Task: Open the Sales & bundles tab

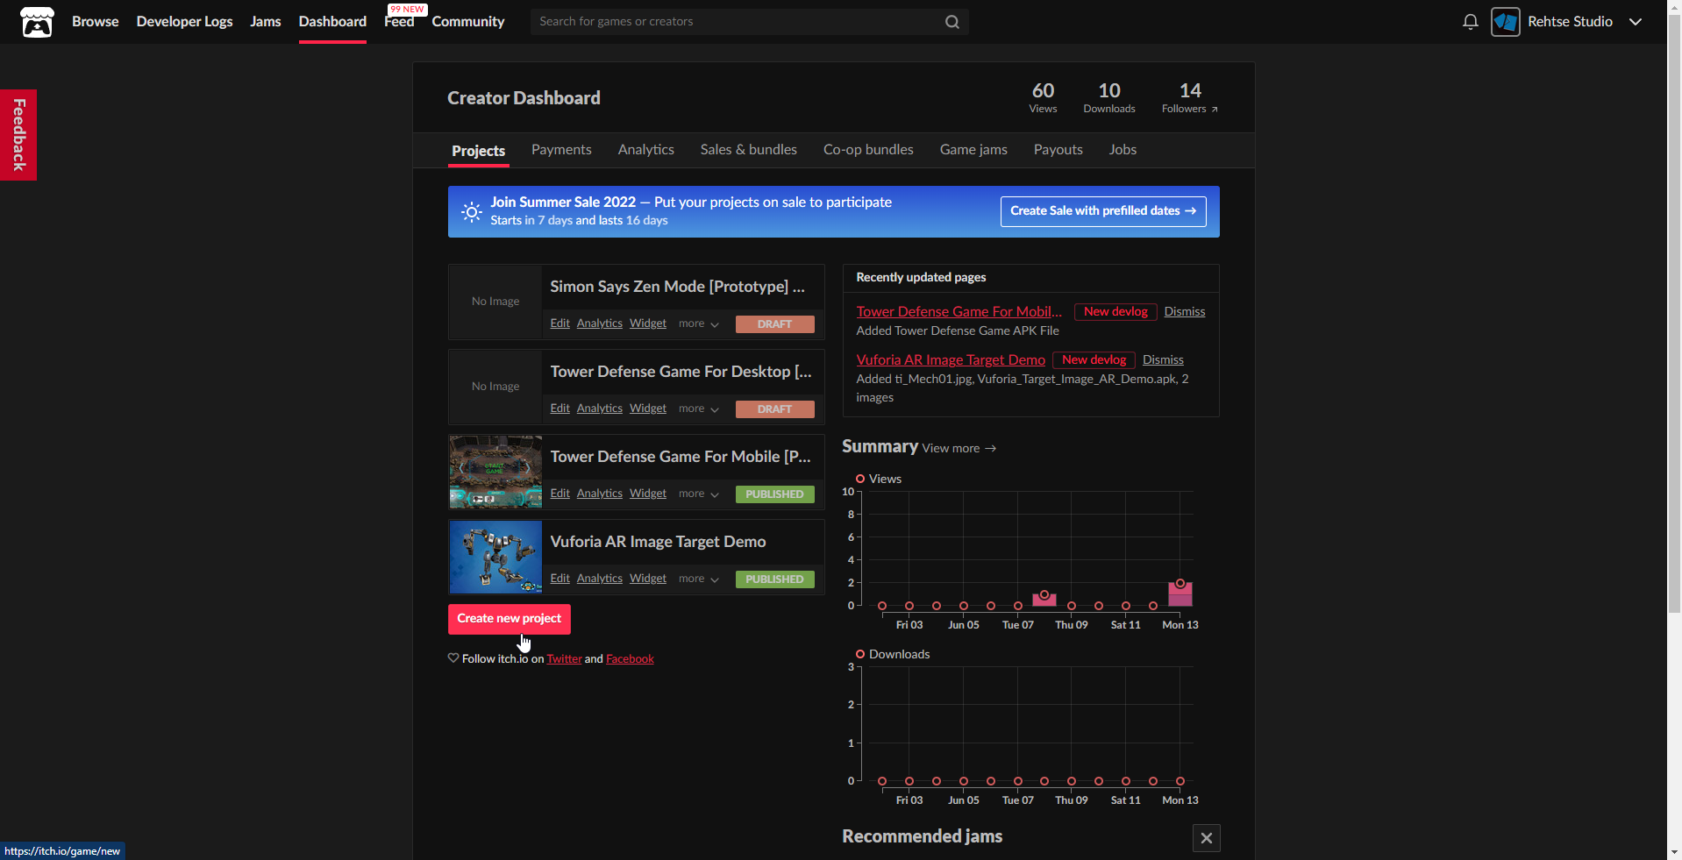Action: click(749, 150)
